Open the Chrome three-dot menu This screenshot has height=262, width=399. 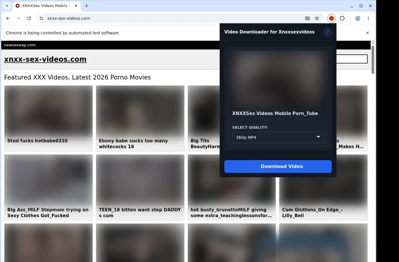(368, 19)
